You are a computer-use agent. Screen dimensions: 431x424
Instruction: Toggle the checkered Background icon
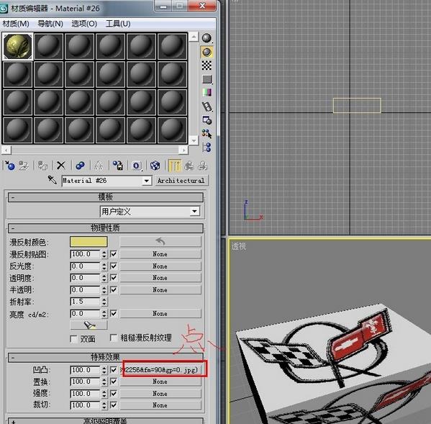(x=207, y=66)
